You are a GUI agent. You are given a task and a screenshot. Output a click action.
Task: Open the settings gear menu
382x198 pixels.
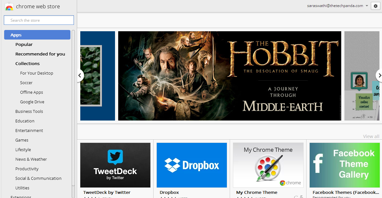(375, 6)
